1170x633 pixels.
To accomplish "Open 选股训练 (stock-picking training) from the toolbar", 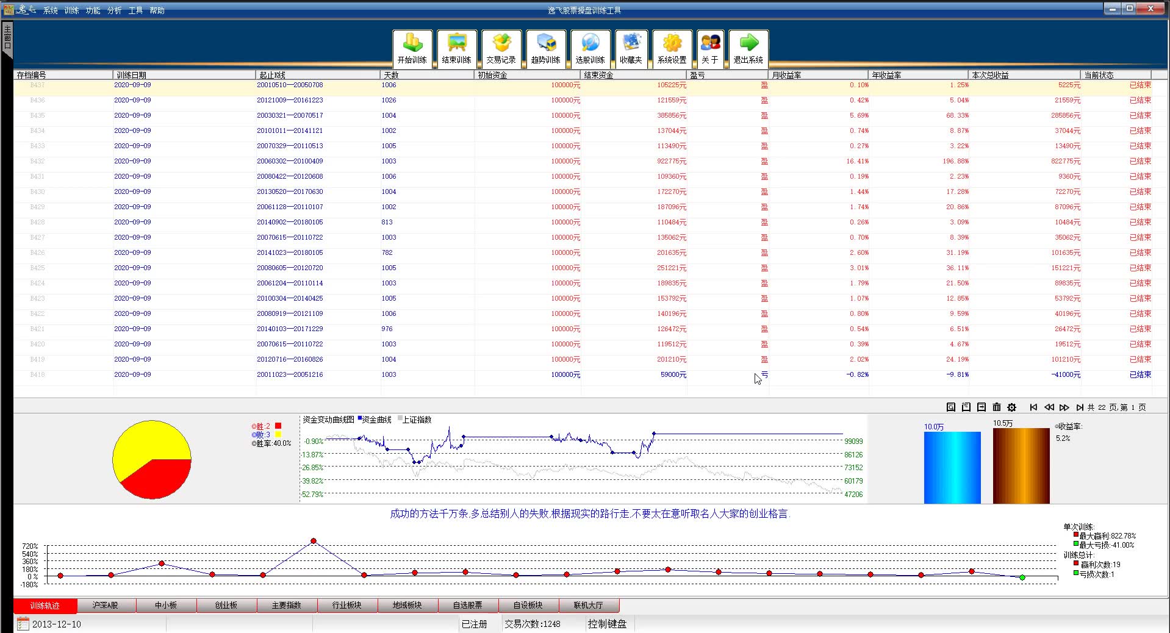I will 590,48.
